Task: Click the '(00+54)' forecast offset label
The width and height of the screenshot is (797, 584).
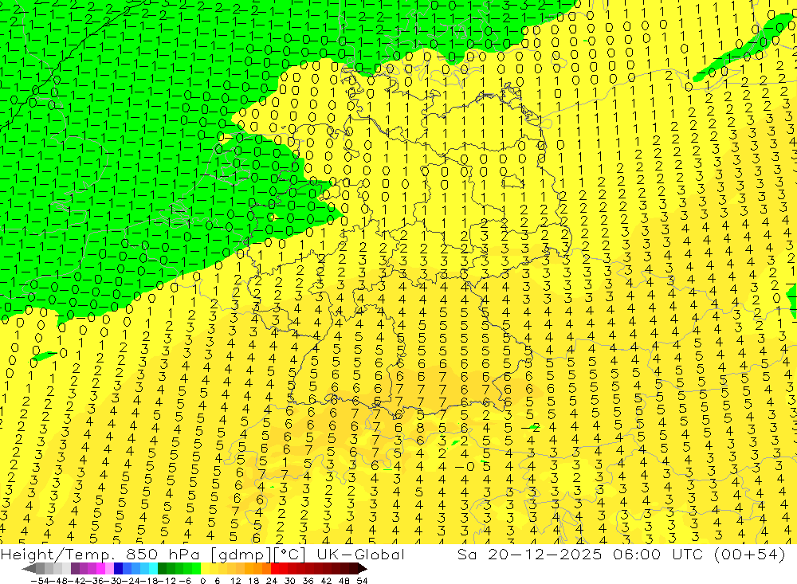Action: point(750,554)
